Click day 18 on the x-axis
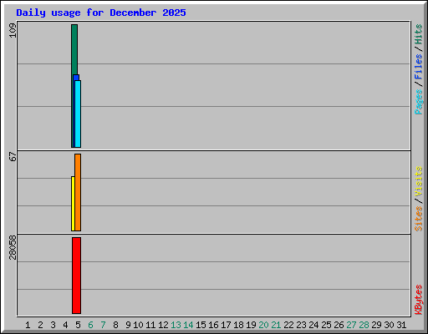 point(238,325)
